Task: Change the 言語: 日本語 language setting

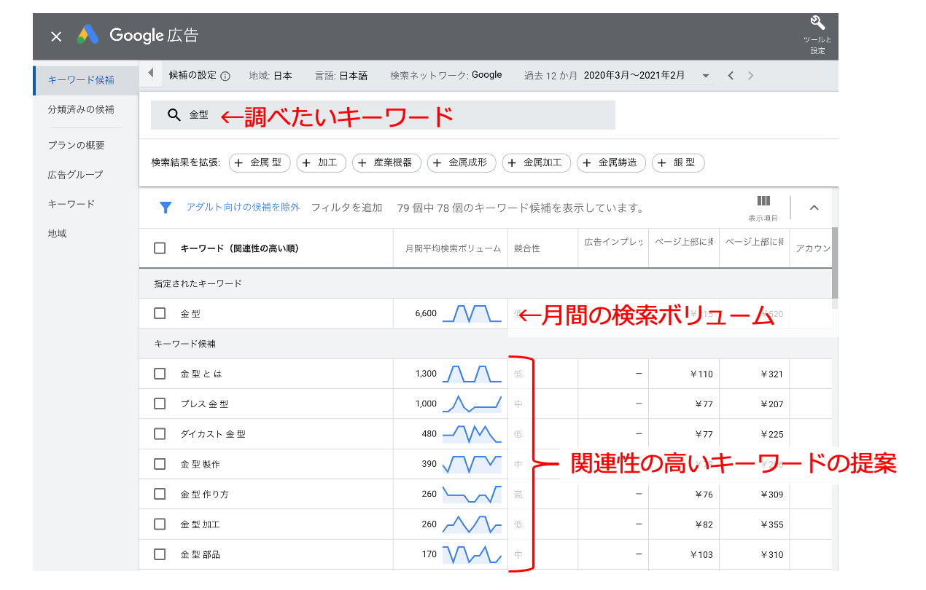Action: point(341,75)
